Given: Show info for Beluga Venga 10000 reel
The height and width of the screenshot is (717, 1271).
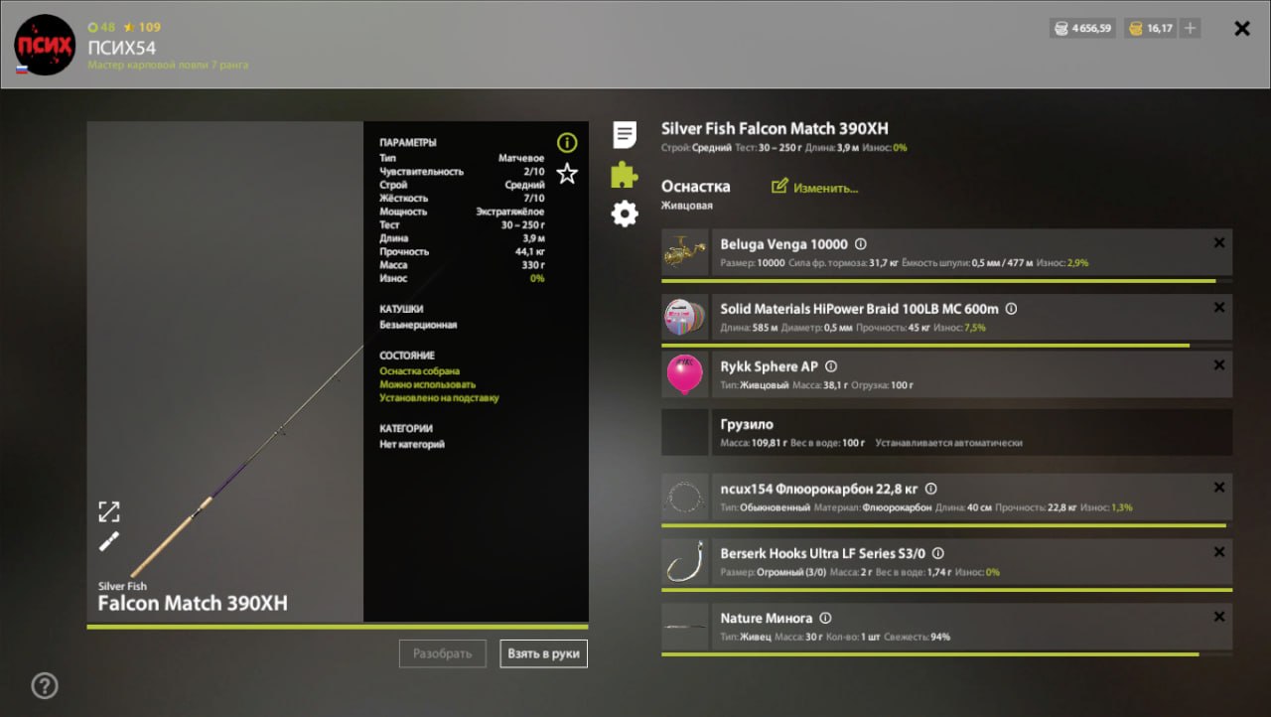Looking at the screenshot, I should [861, 244].
